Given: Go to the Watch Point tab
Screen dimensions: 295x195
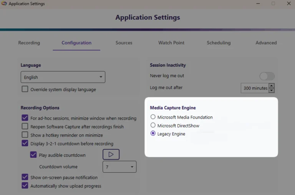Looking at the screenshot, I should click(x=171, y=43).
